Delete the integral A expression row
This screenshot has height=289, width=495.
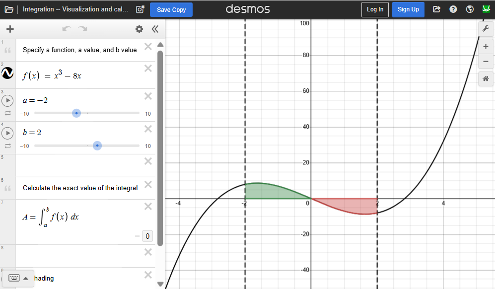pyautogui.click(x=148, y=207)
